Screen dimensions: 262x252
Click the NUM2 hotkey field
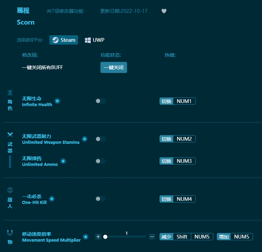184,139
